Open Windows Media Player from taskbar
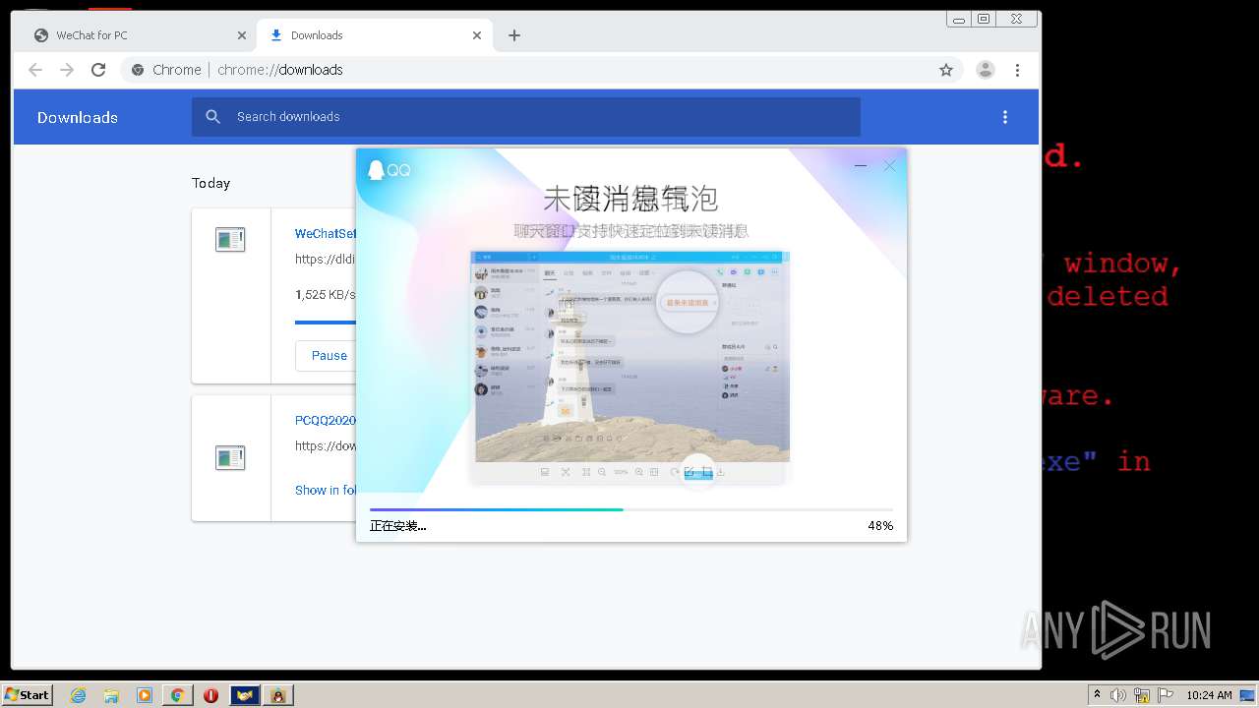Screen dimensions: 1259x708 click(x=145, y=695)
